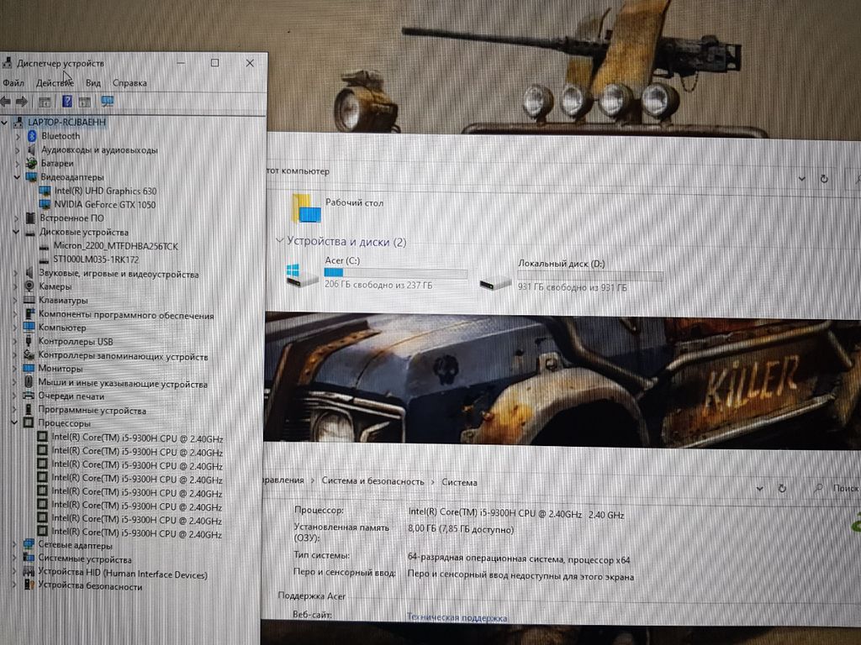
Task: Expand the Bluetooth category
Action: (18, 136)
